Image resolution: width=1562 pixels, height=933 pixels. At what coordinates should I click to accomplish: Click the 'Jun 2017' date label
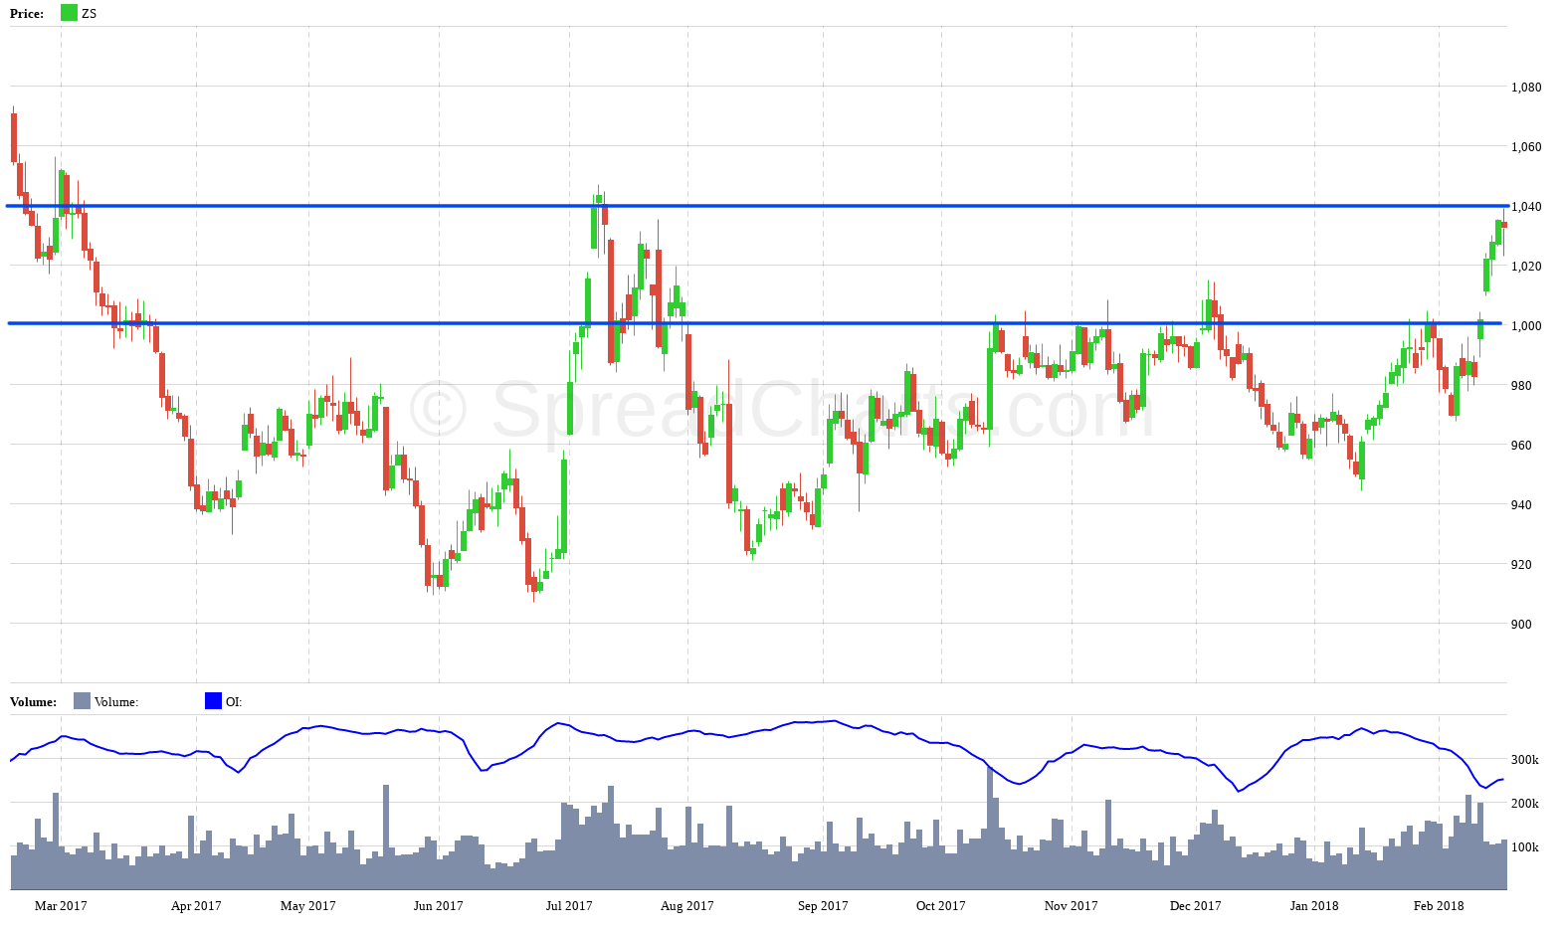[x=439, y=906]
